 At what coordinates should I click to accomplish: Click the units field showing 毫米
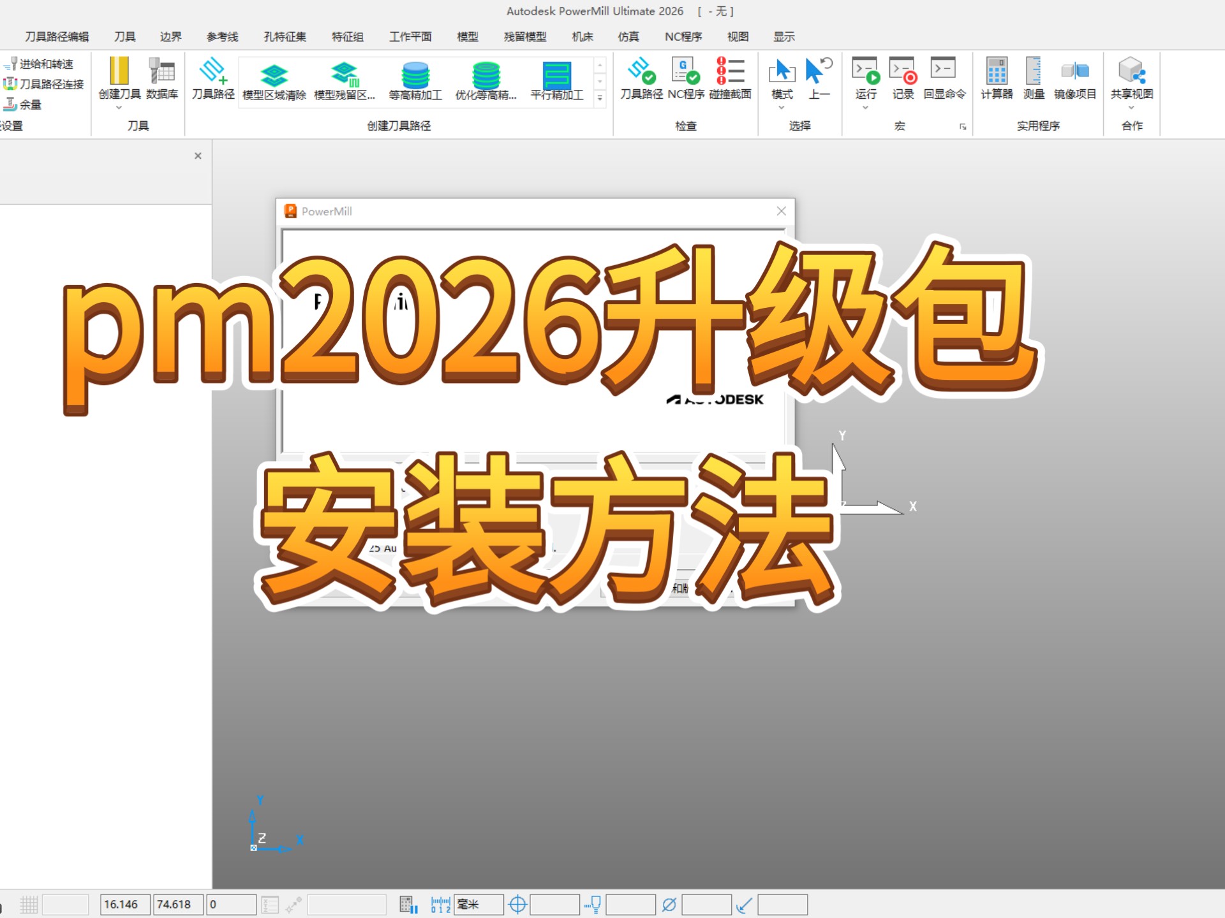coord(479,905)
